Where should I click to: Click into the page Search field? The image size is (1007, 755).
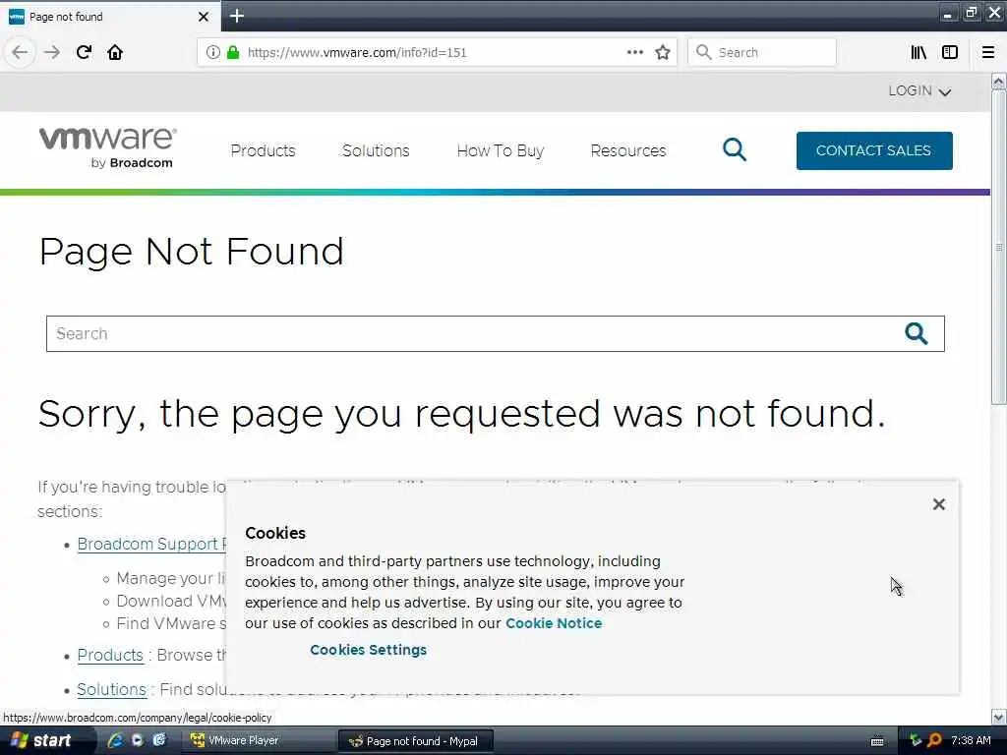495,333
